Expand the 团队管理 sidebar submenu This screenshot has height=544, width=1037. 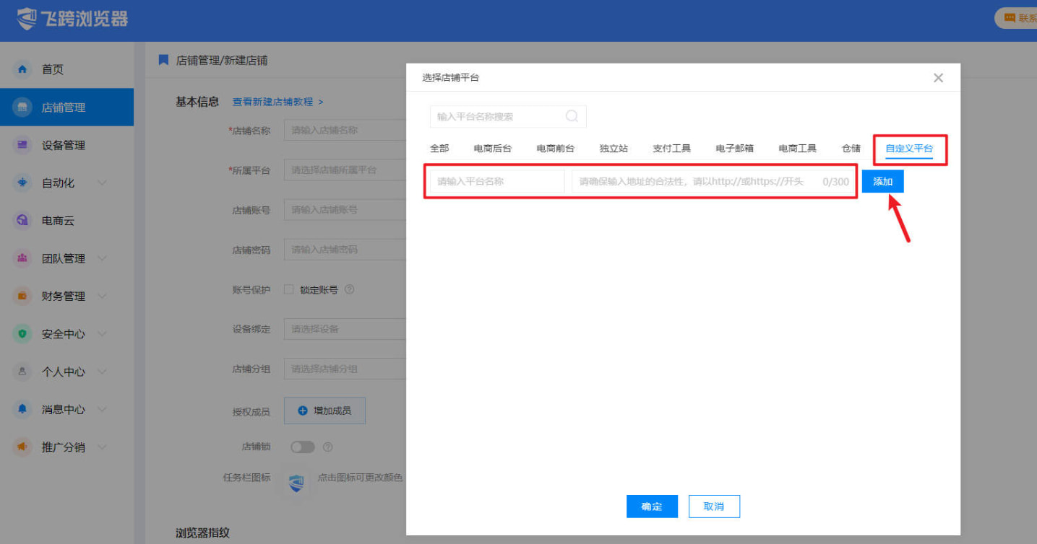(102, 258)
